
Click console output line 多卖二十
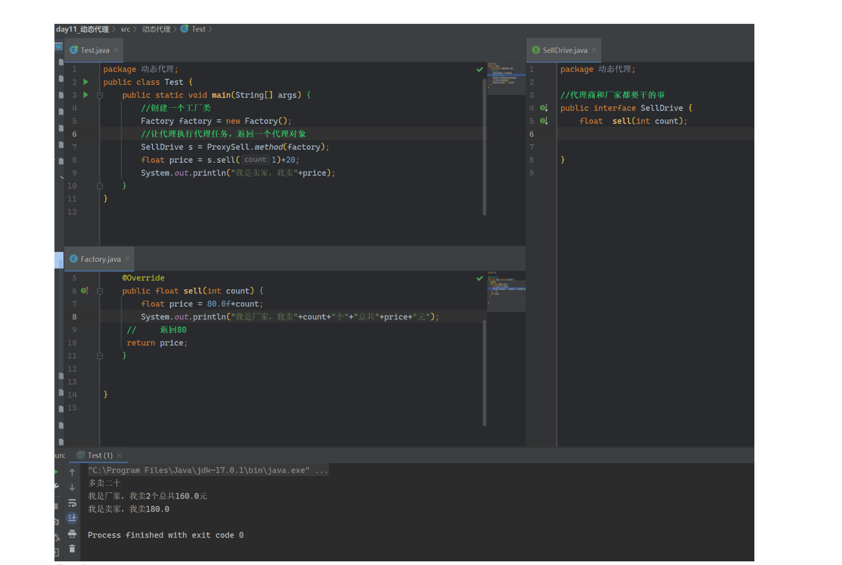click(x=104, y=483)
